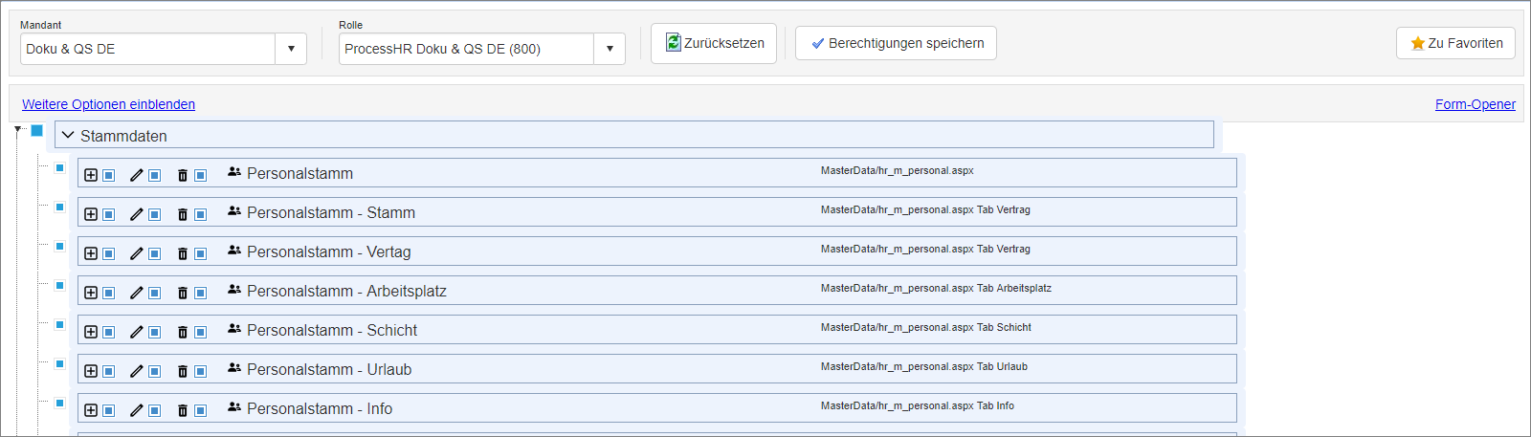
Task: Click the plus icon in Personalstamm - Schicht row
Action: click(x=91, y=332)
